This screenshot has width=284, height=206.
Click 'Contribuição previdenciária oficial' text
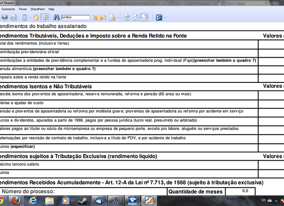[x=29, y=52]
